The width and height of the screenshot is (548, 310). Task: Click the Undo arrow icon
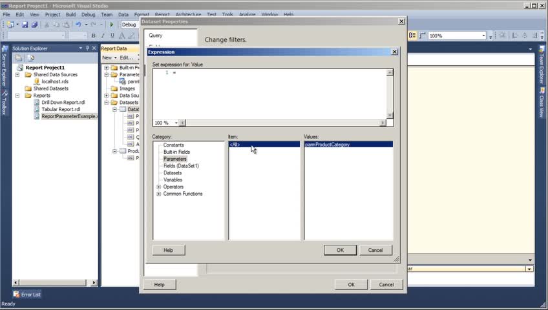(78, 25)
